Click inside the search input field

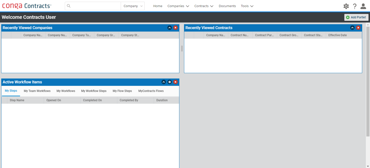pos(95,5)
